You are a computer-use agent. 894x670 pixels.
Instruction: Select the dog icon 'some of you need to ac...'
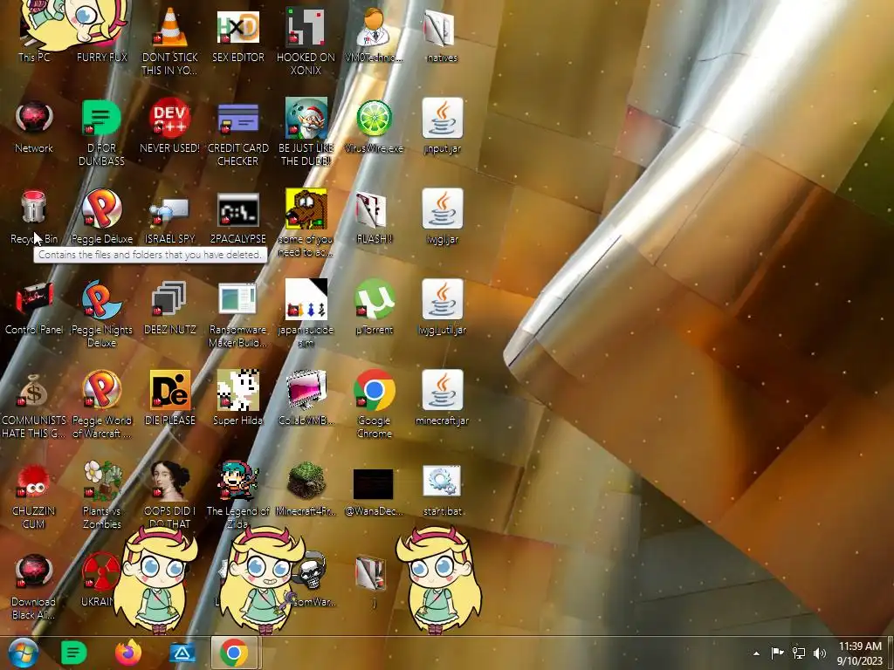306,209
